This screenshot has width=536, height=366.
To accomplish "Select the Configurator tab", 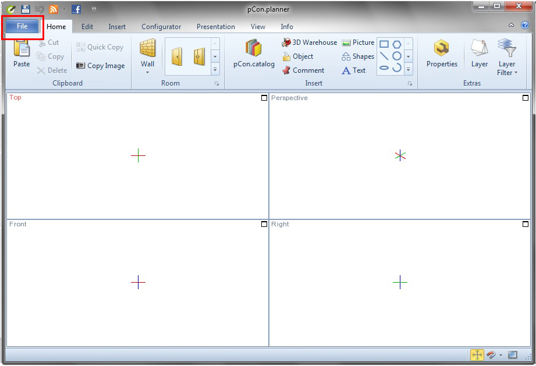I will pos(161,27).
